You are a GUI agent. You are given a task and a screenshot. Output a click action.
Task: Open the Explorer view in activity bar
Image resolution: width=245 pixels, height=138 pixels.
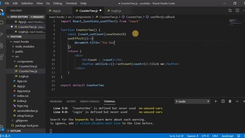2,12
